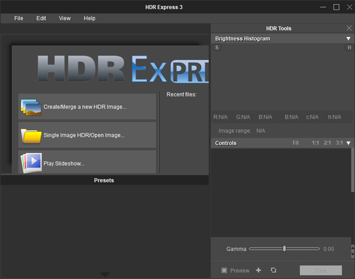Click the Recent files label
This screenshot has width=355, height=279.
182,95
